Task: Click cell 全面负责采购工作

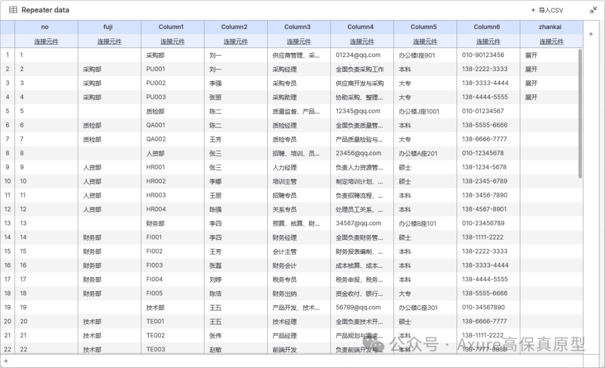Action: 362,69
